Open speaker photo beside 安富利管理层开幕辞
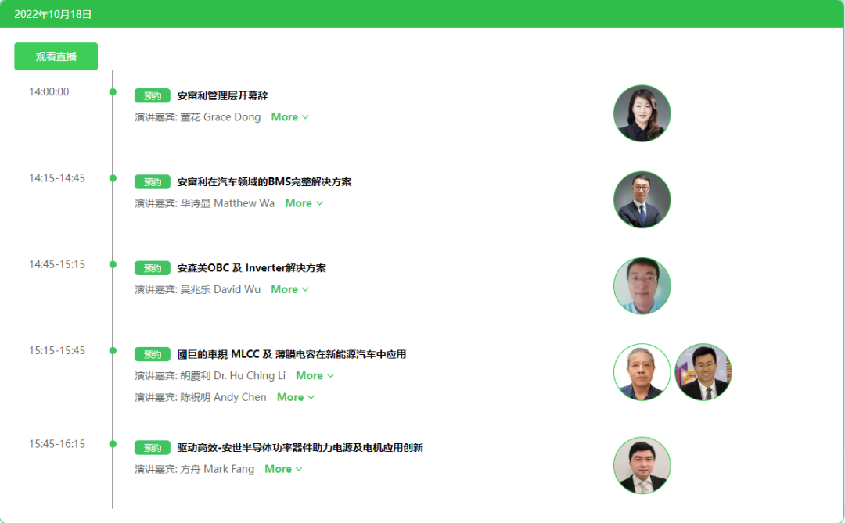The width and height of the screenshot is (845, 523). click(x=642, y=113)
